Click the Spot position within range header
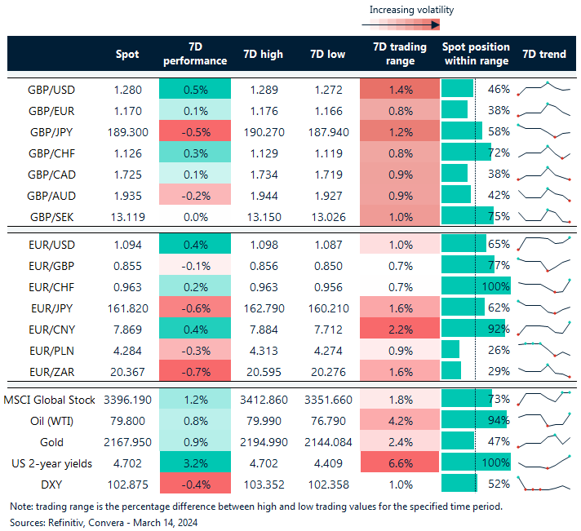 tap(475, 55)
